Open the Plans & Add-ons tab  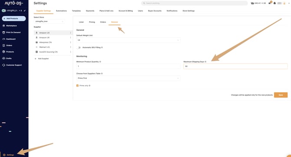[x=106, y=11]
